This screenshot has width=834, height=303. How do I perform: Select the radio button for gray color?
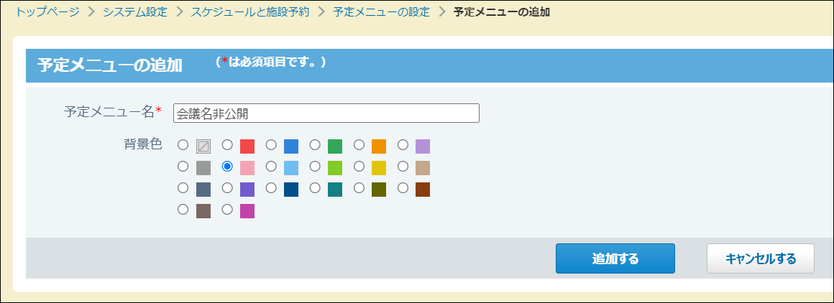pos(183,167)
